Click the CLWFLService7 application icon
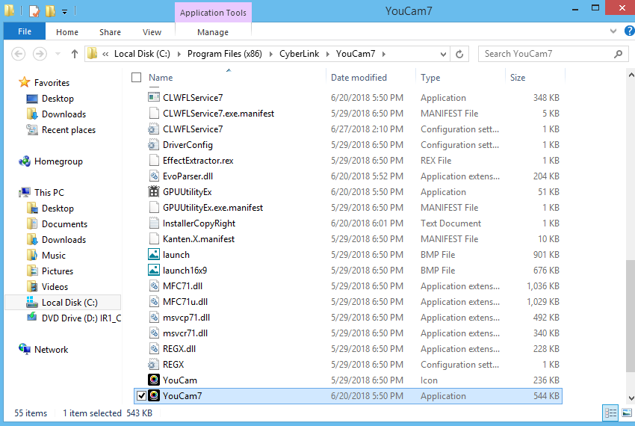 click(x=153, y=97)
